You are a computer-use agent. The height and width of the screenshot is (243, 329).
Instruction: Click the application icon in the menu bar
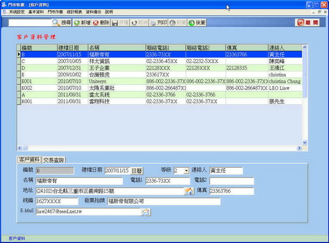click(x=4, y=12)
